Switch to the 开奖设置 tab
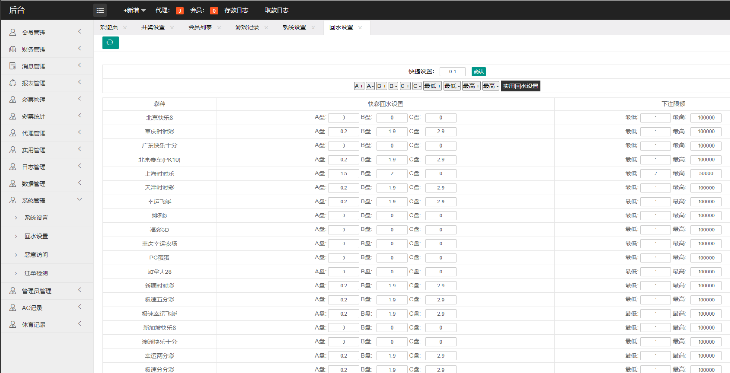This screenshot has width=730, height=373. pyautogui.click(x=153, y=28)
